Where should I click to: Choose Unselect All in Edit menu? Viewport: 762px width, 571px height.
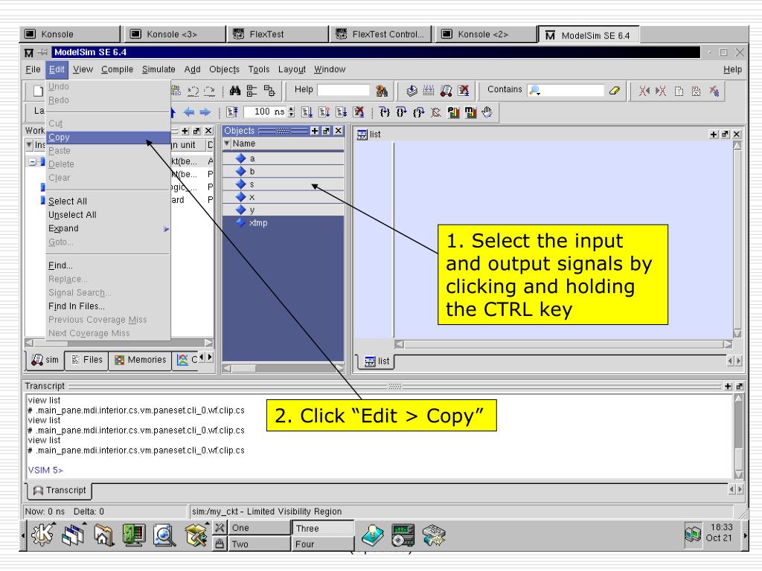[109, 215]
